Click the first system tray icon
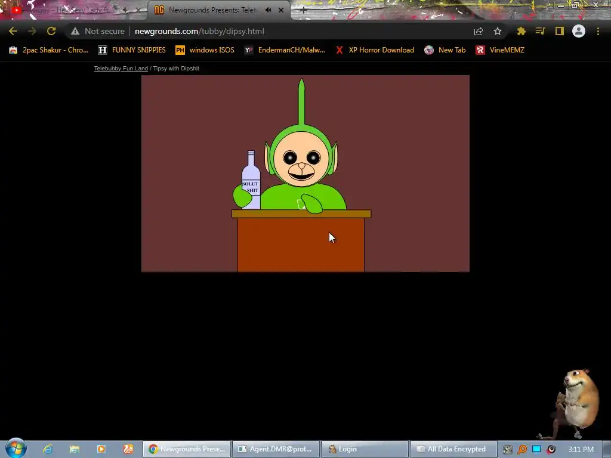Viewport: 611px width, 458px height. [507, 450]
